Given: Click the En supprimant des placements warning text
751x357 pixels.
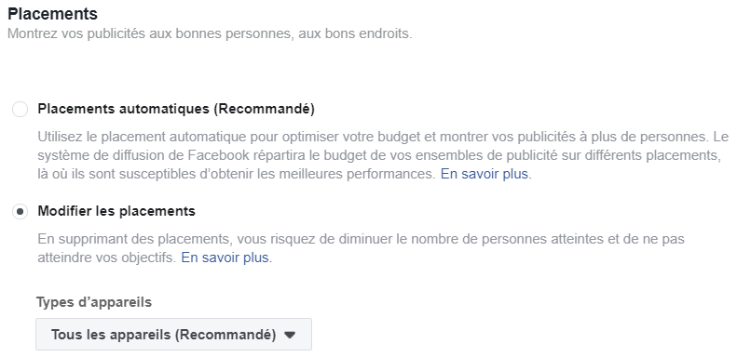Looking at the screenshot, I should coord(361,248).
